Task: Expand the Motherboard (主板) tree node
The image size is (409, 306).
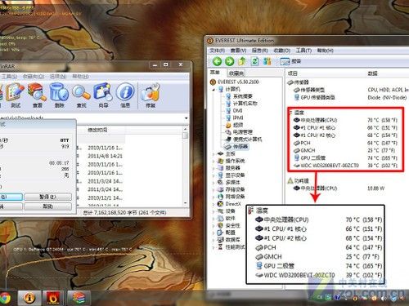Action: coord(214,153)
